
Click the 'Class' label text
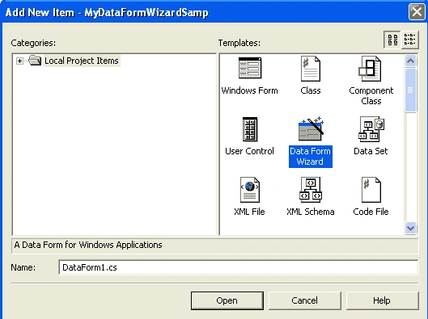click(311, 90)
